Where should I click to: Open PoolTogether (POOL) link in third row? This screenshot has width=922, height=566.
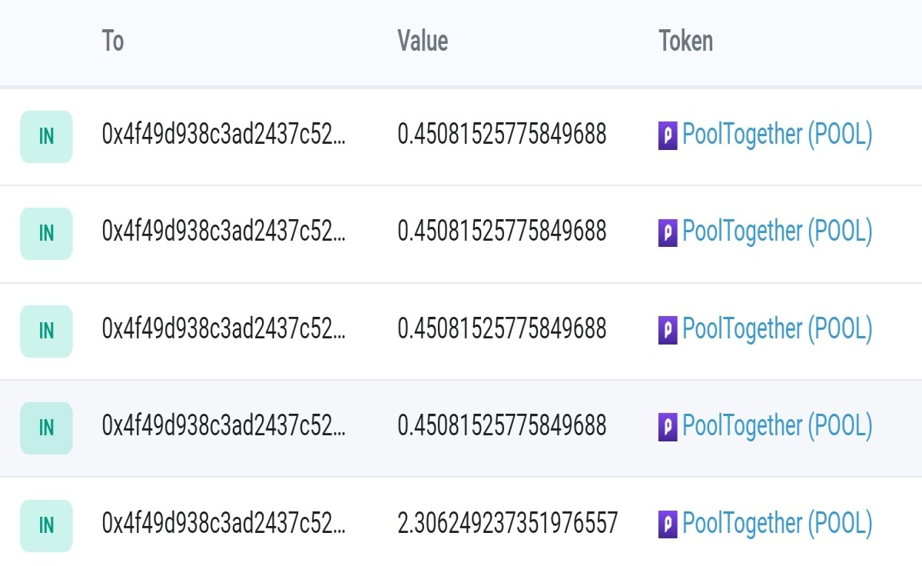point(778,330)
